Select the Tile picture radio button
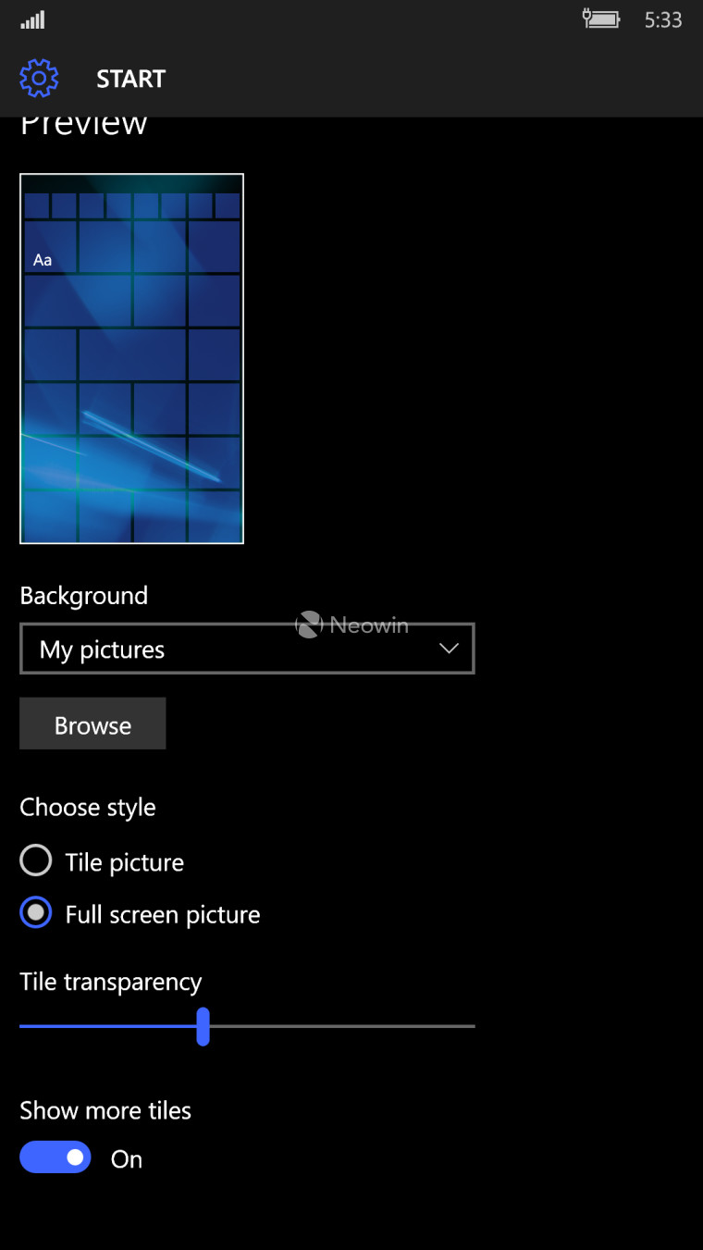Image resolution: width=703 pixels, height=1250 pixels. pos(36,861)
